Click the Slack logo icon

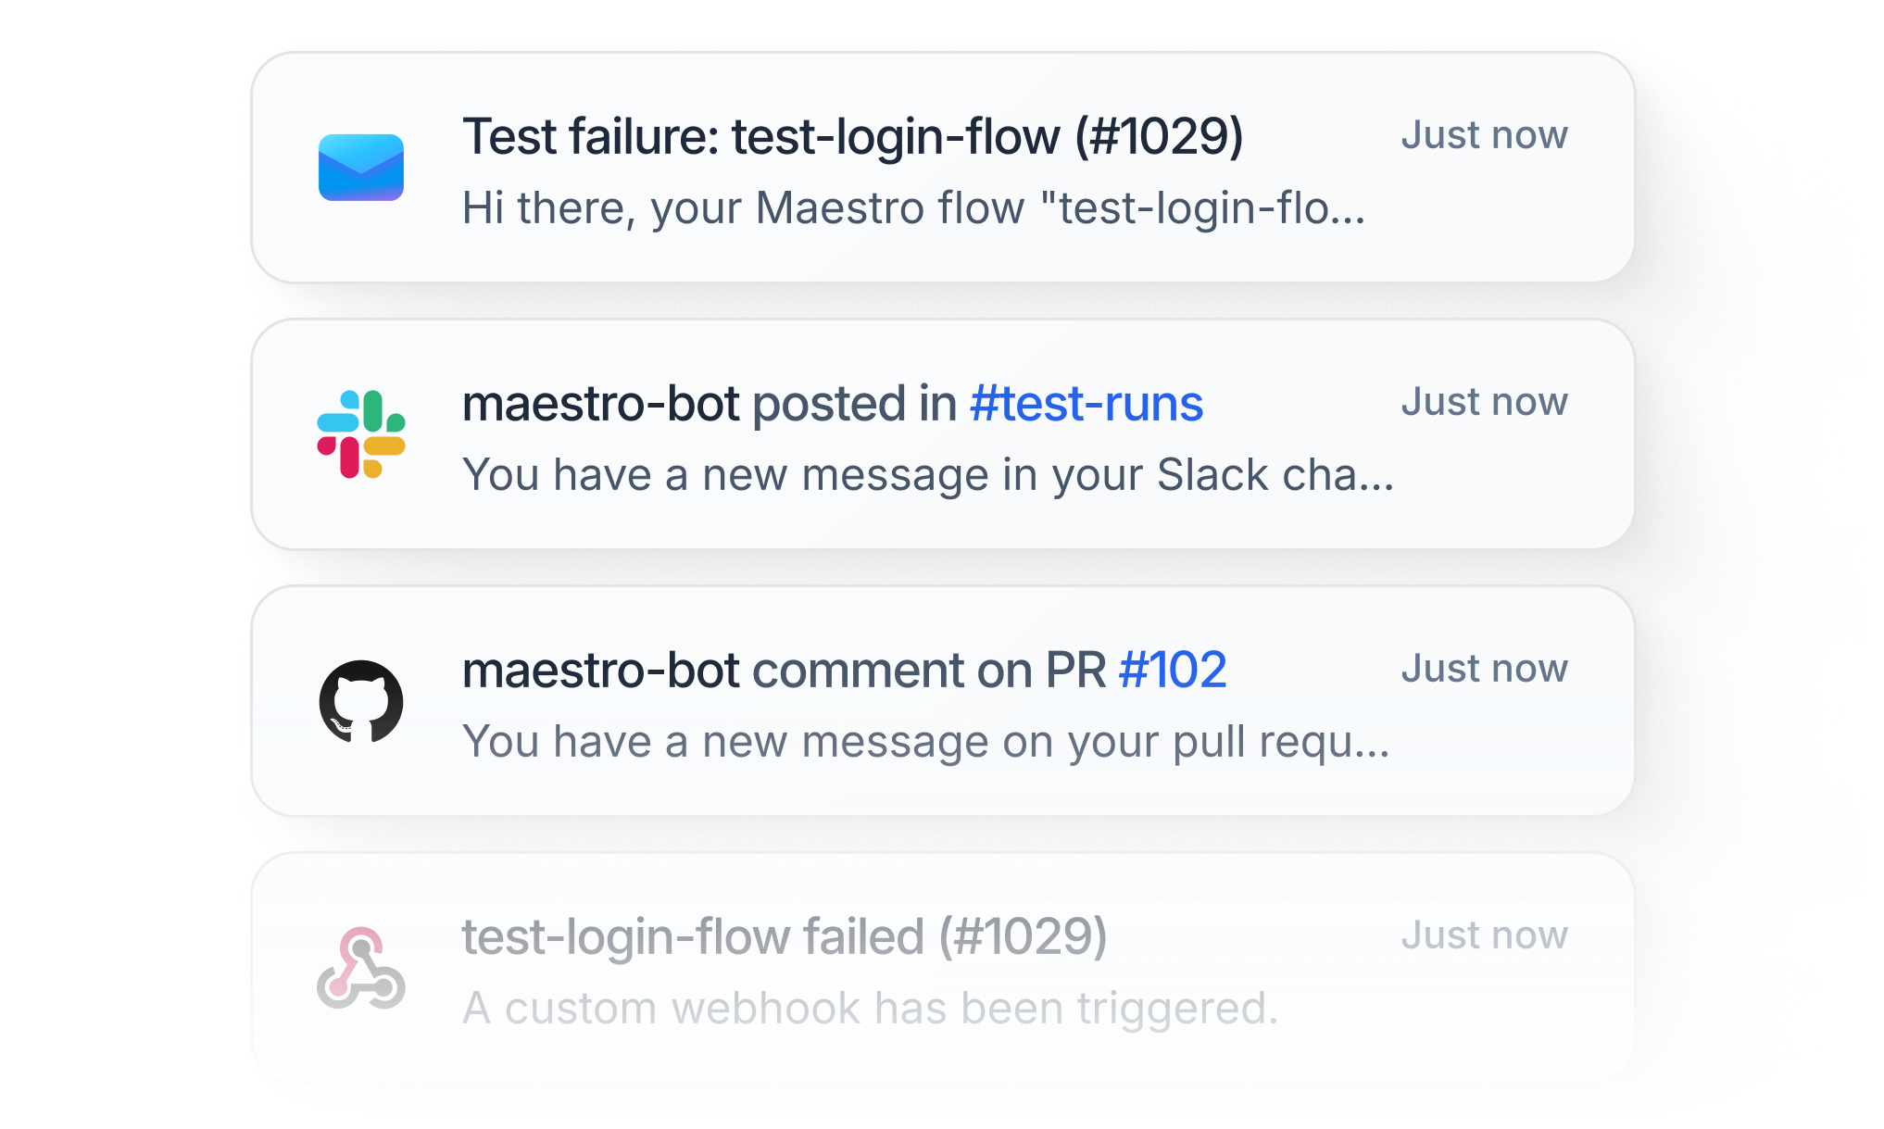coord(360,434)
